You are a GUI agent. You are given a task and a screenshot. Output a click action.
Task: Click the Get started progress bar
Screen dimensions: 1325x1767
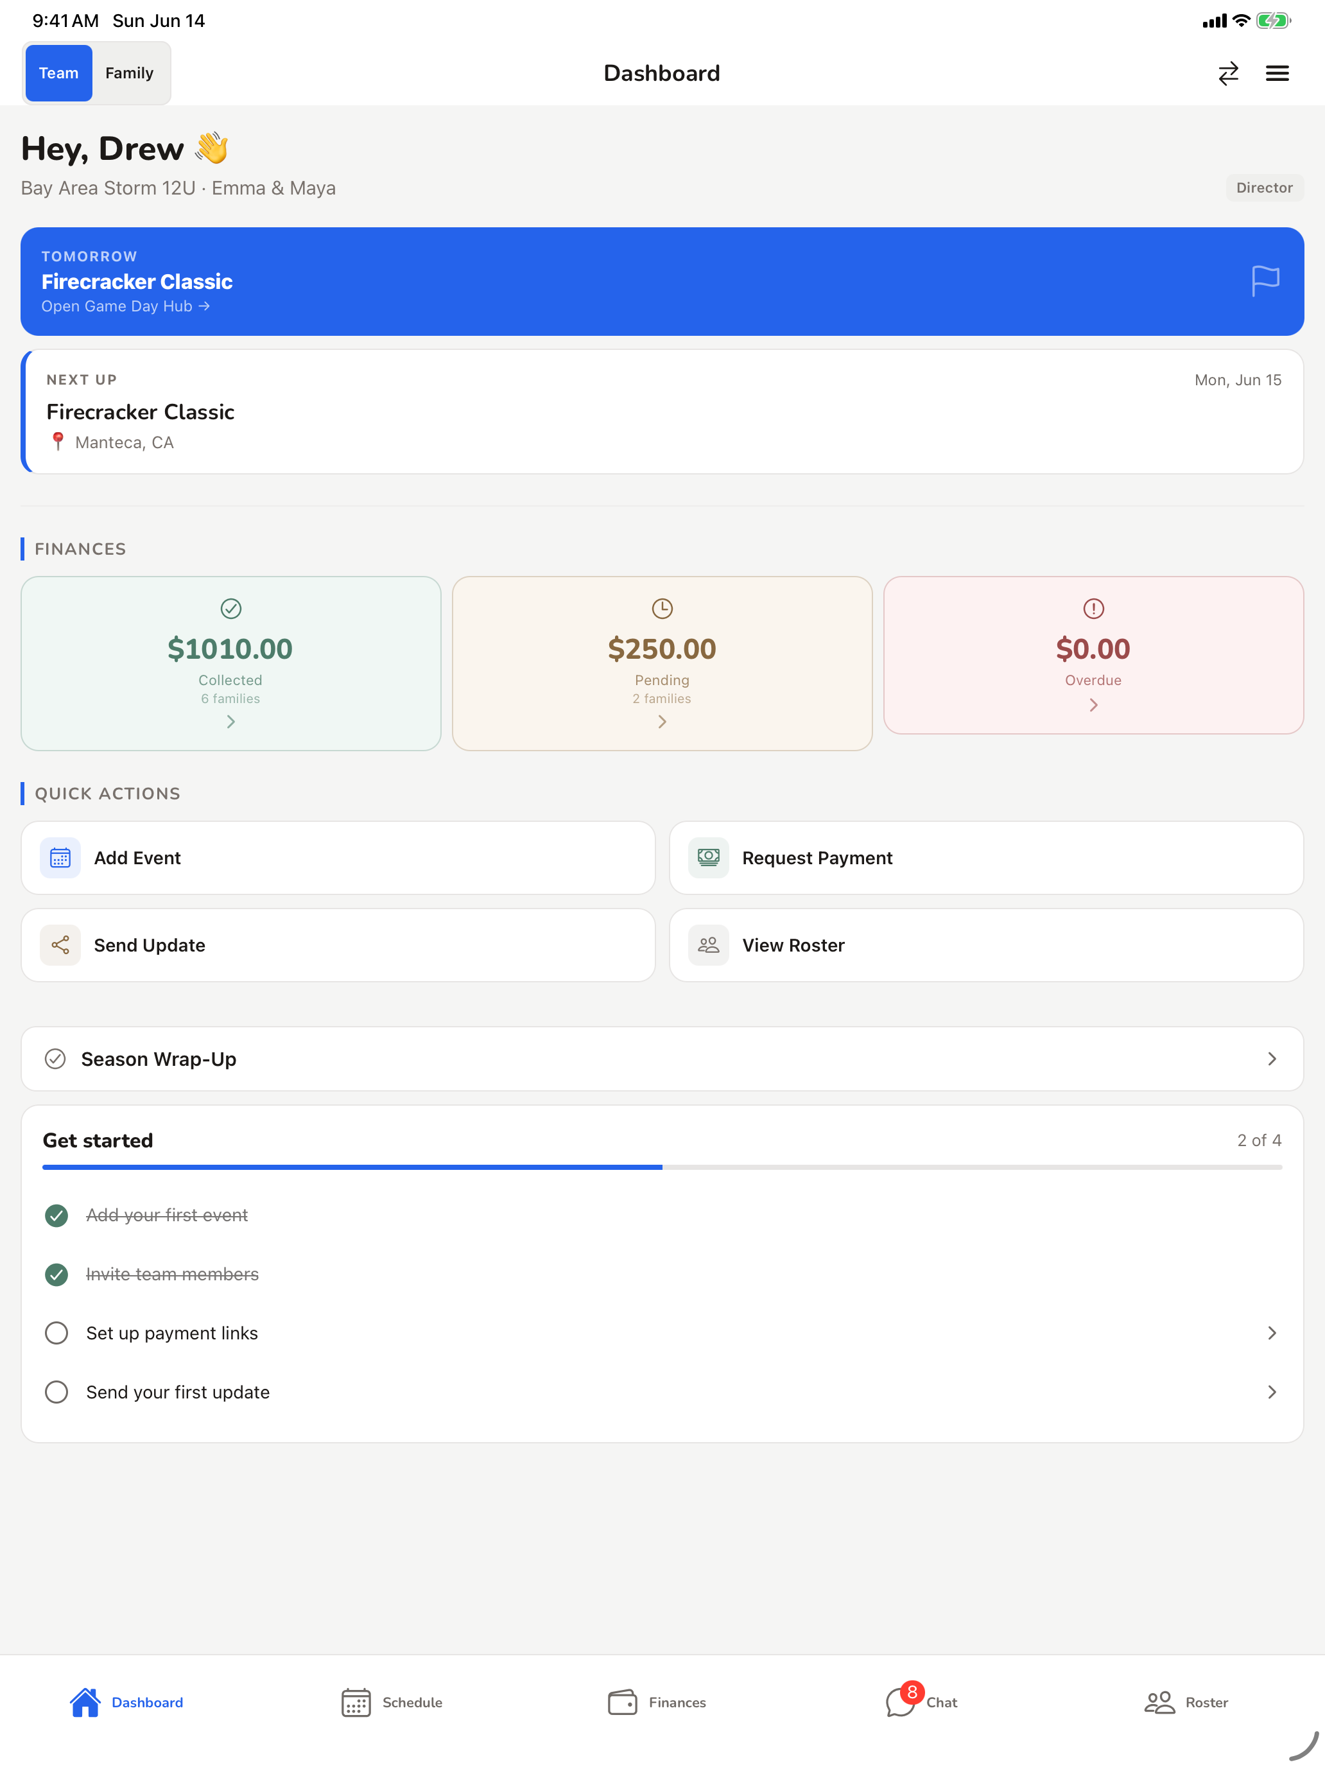662,1167
